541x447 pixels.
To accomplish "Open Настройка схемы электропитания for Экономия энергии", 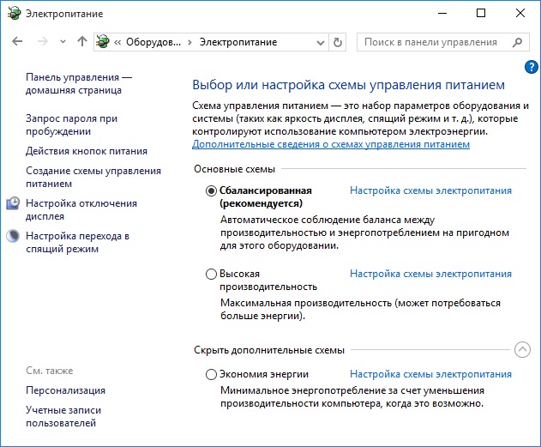I will coord(430,375).
